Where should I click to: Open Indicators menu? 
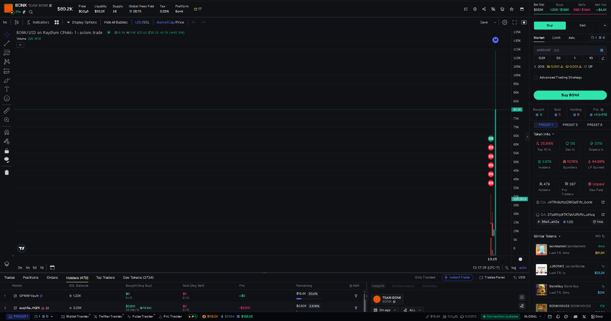(38, 22)
